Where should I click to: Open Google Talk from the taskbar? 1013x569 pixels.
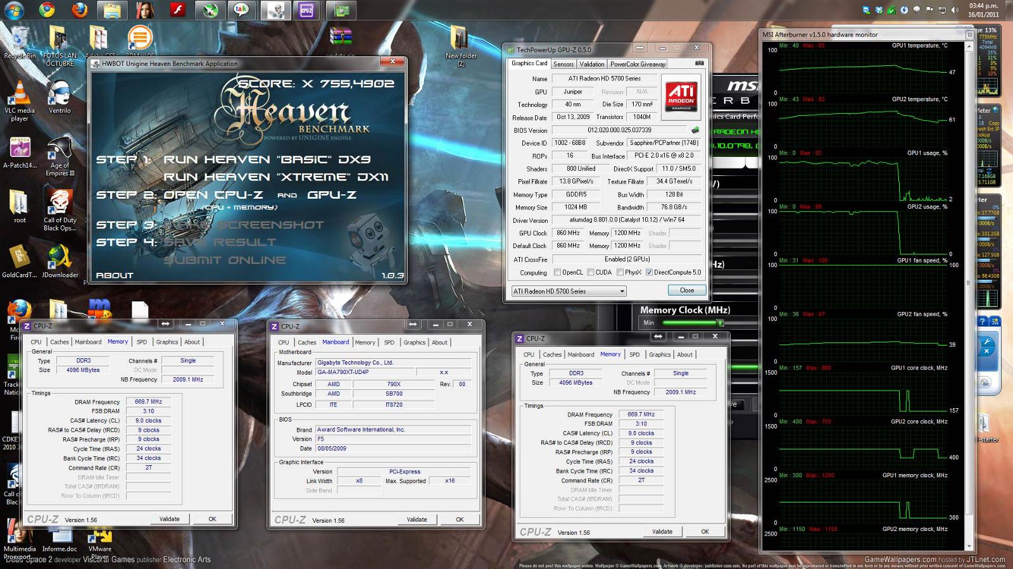click(241, 10)
